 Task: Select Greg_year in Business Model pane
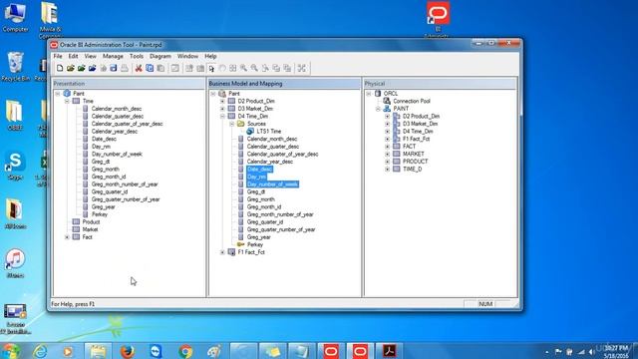(x=259, y=237)
